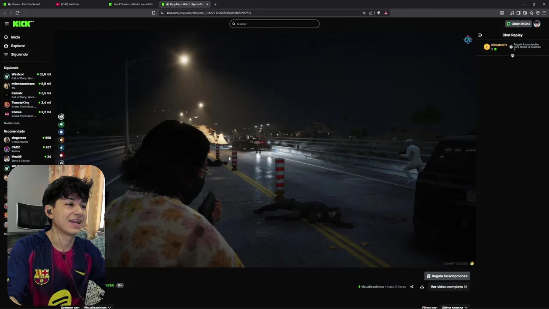Open the Última semana filter dropdown
The image size is (549, 309).
click(455, 307)
